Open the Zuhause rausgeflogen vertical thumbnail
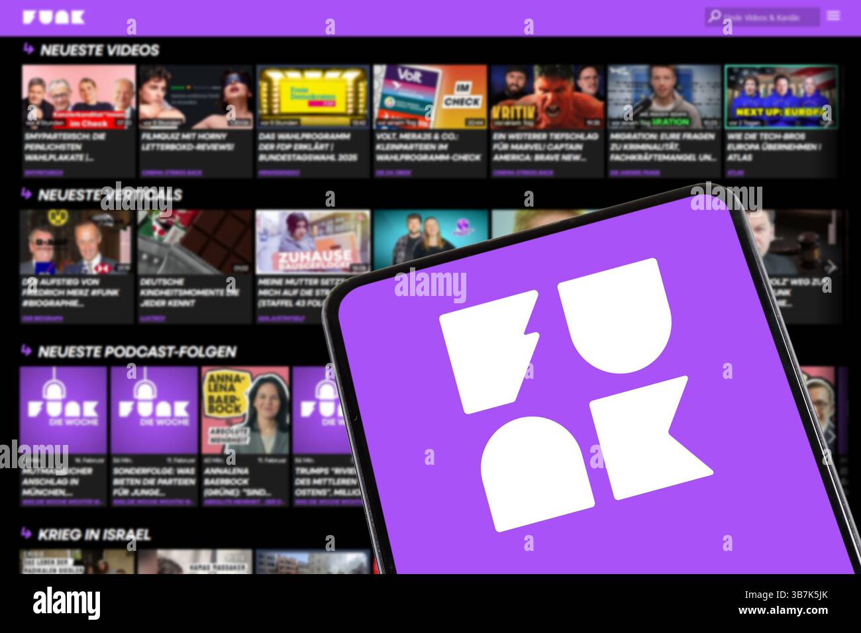861x633 pixels. point(313,242)
